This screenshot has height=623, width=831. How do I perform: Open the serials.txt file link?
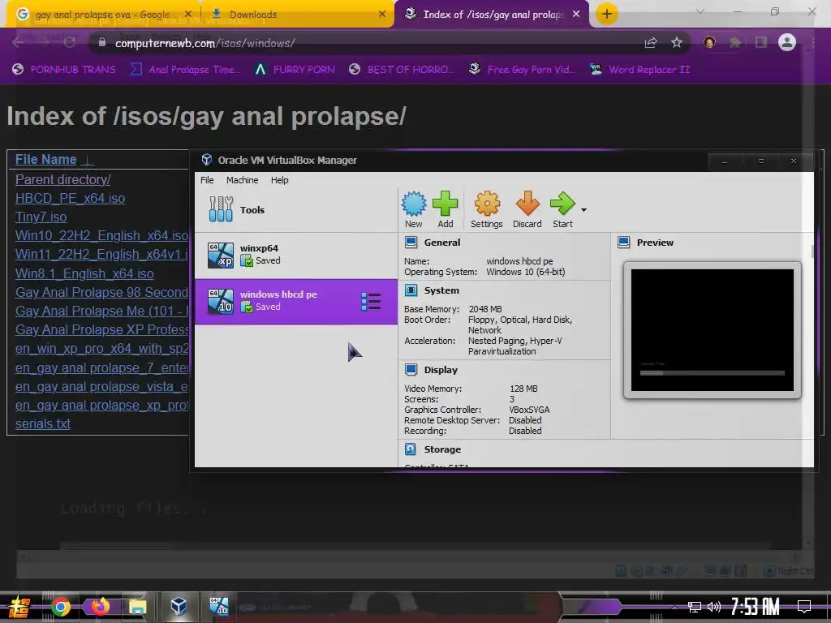pos(42,423)
